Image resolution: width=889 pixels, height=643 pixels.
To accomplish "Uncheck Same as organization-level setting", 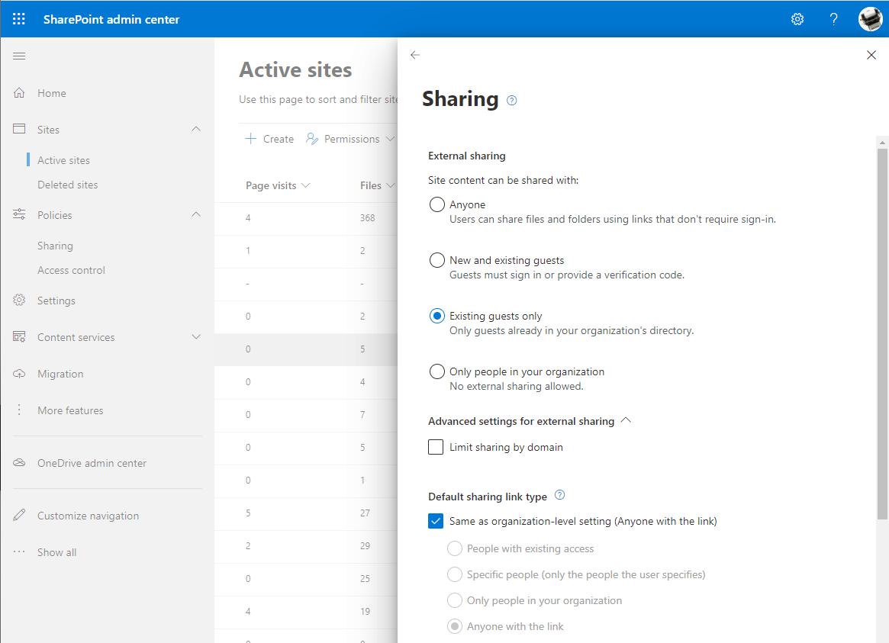I will 436,521.
